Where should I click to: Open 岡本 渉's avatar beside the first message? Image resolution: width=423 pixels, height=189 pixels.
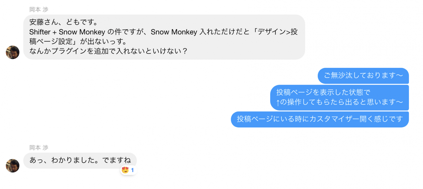pyautogui.click(x=13, y=52)
